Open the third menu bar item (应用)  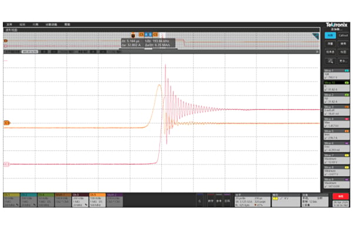(x=35, y=25)
